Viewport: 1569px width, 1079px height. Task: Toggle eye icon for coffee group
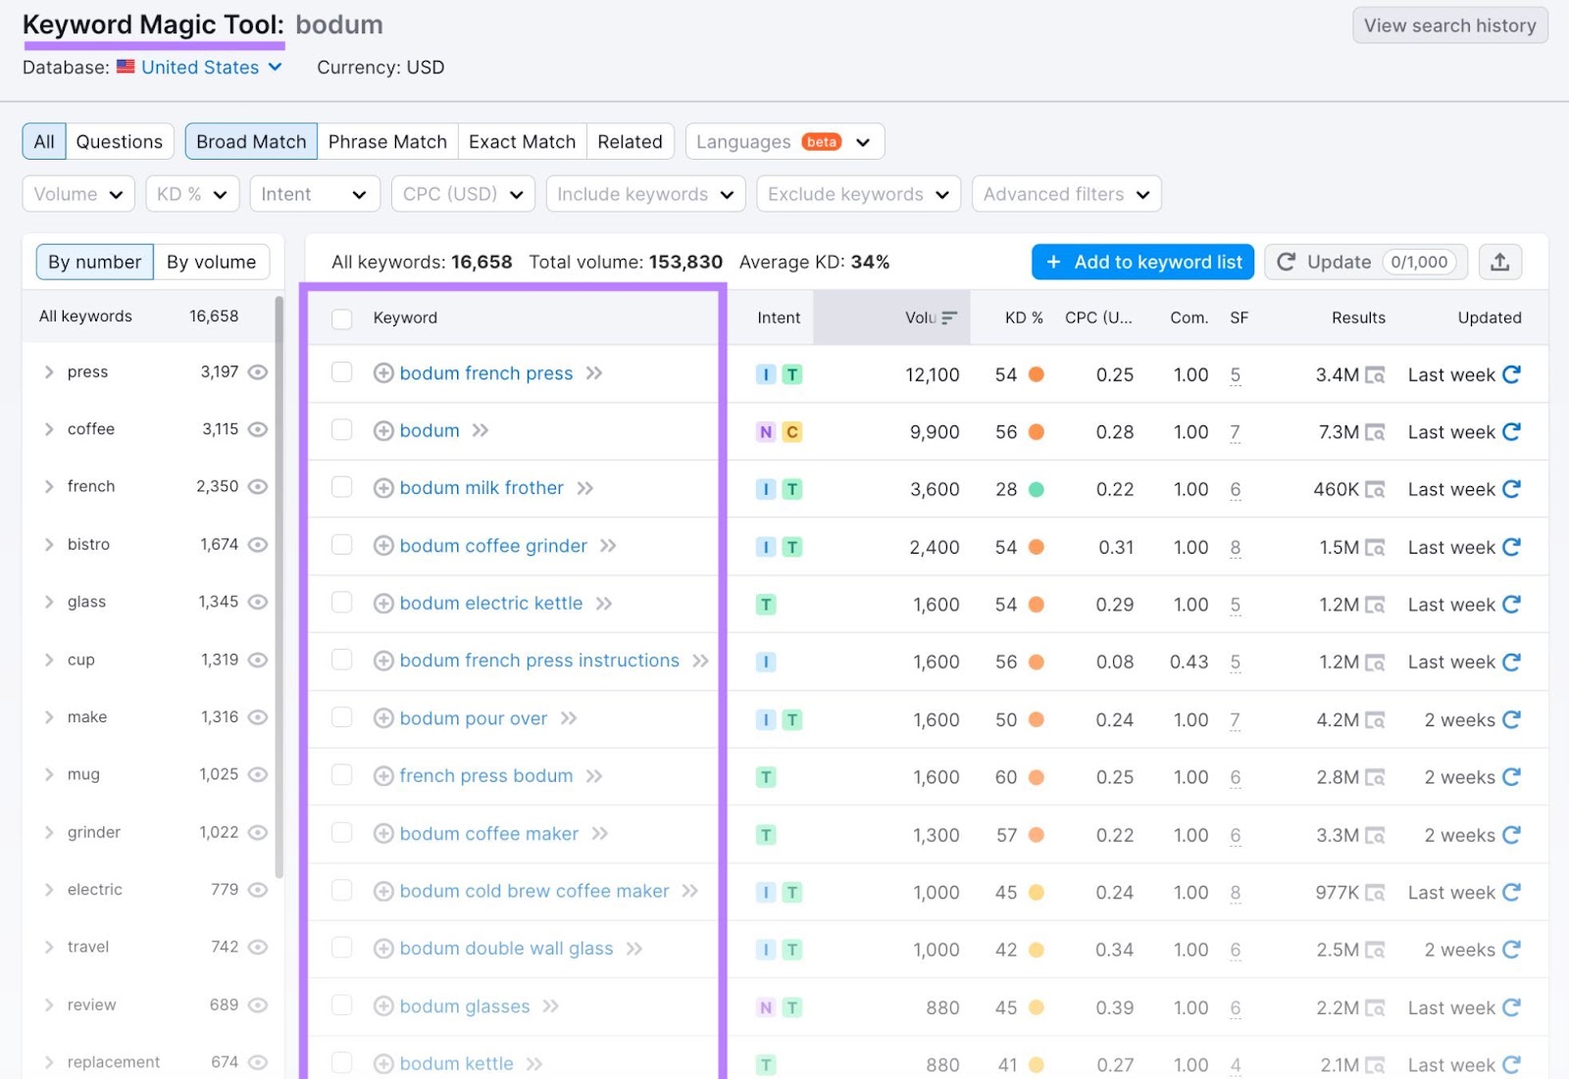[258, 429]
